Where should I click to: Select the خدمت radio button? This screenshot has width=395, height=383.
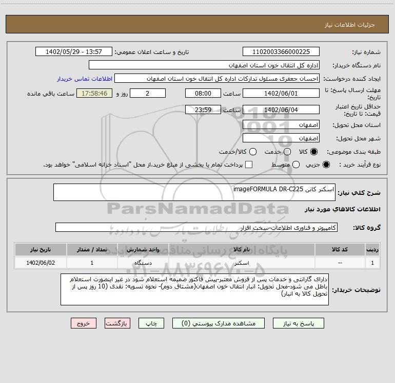pyautogui.click(x=287, y=152)
